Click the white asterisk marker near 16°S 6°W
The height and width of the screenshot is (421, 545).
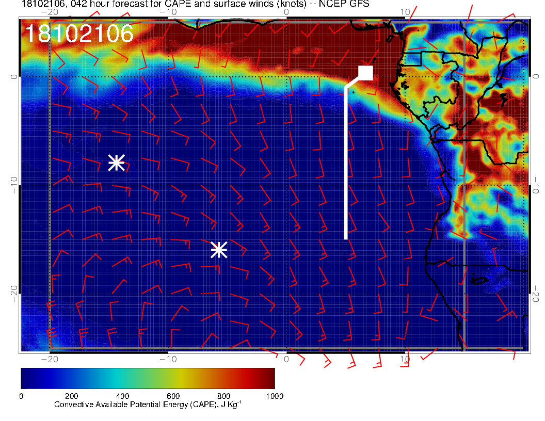[219, 250]
